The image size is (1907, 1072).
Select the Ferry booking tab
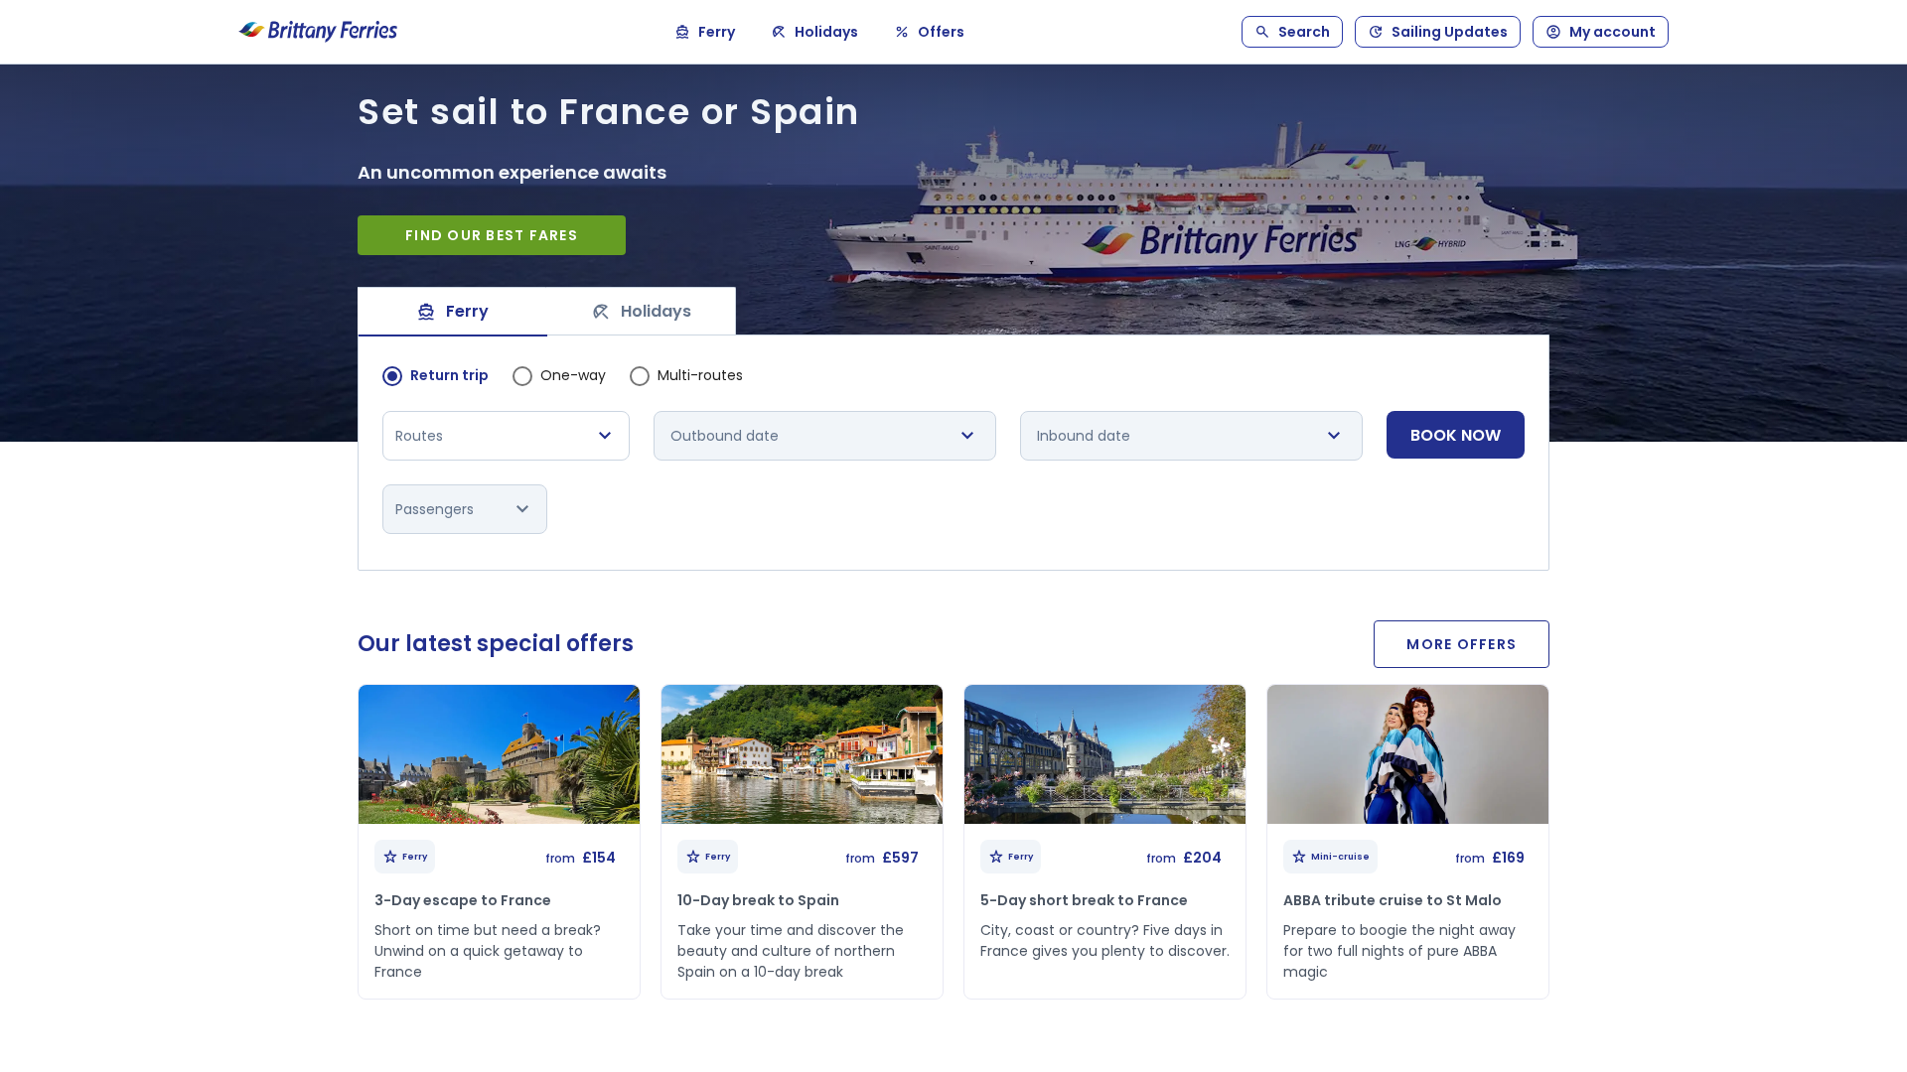453,312
